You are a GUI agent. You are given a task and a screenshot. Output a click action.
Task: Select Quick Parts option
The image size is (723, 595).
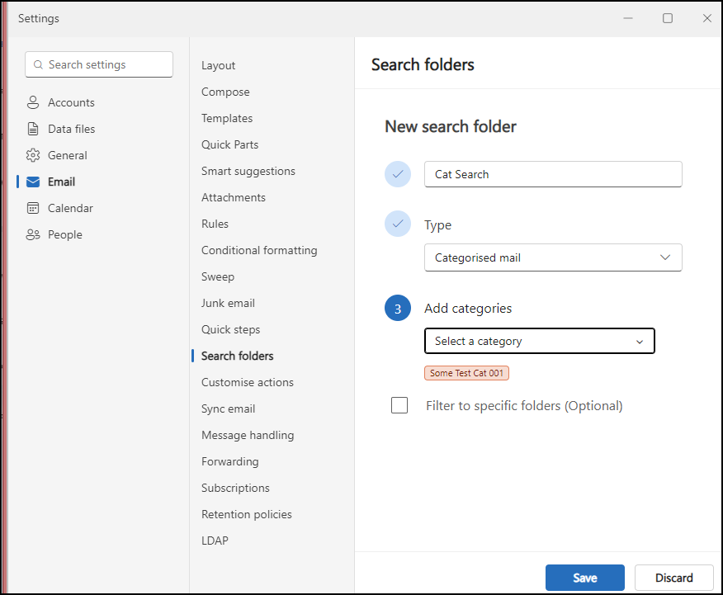pos(229,144)
